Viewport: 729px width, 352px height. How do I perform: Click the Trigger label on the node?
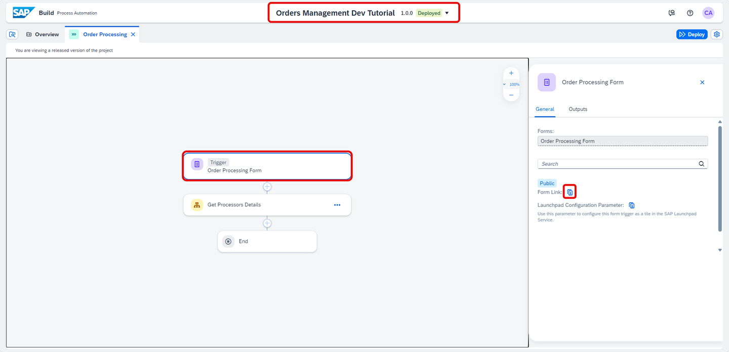coord(218,162)
